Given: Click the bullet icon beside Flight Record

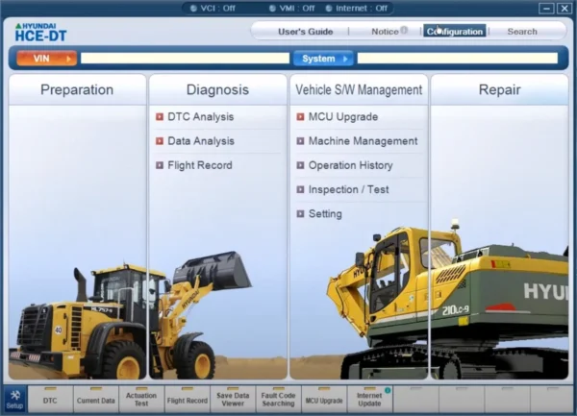Looking at the screenshot, I should click(x=160, y=165).
